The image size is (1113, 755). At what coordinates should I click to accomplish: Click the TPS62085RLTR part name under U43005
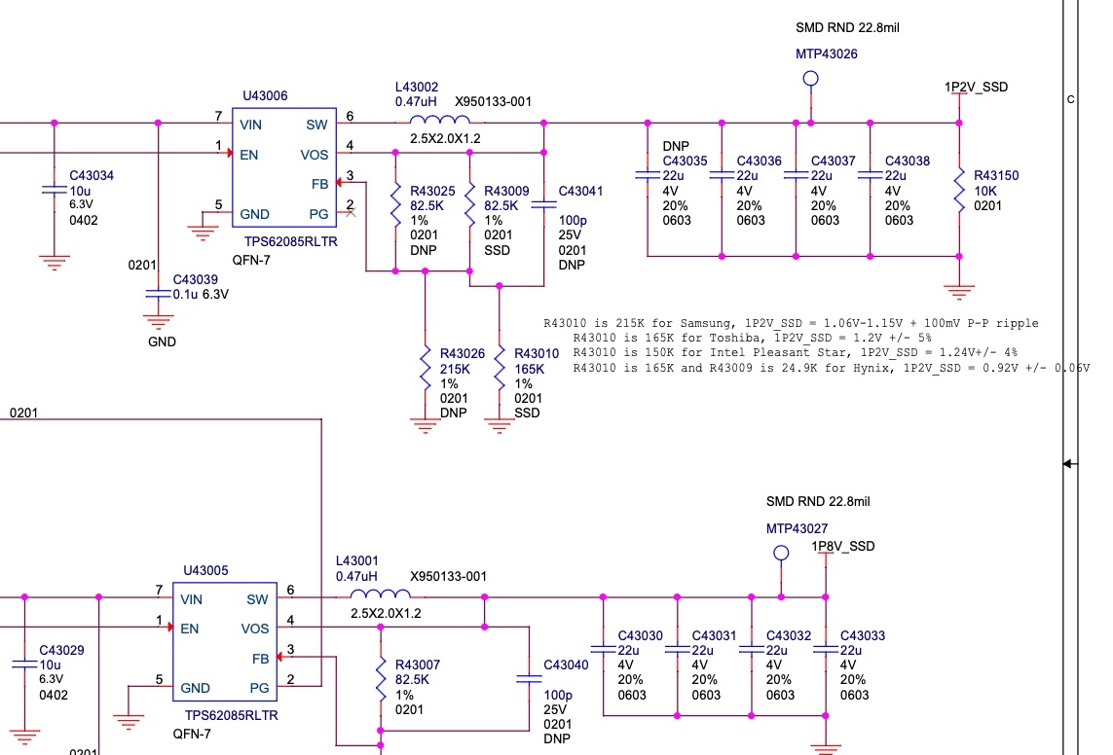232,716
